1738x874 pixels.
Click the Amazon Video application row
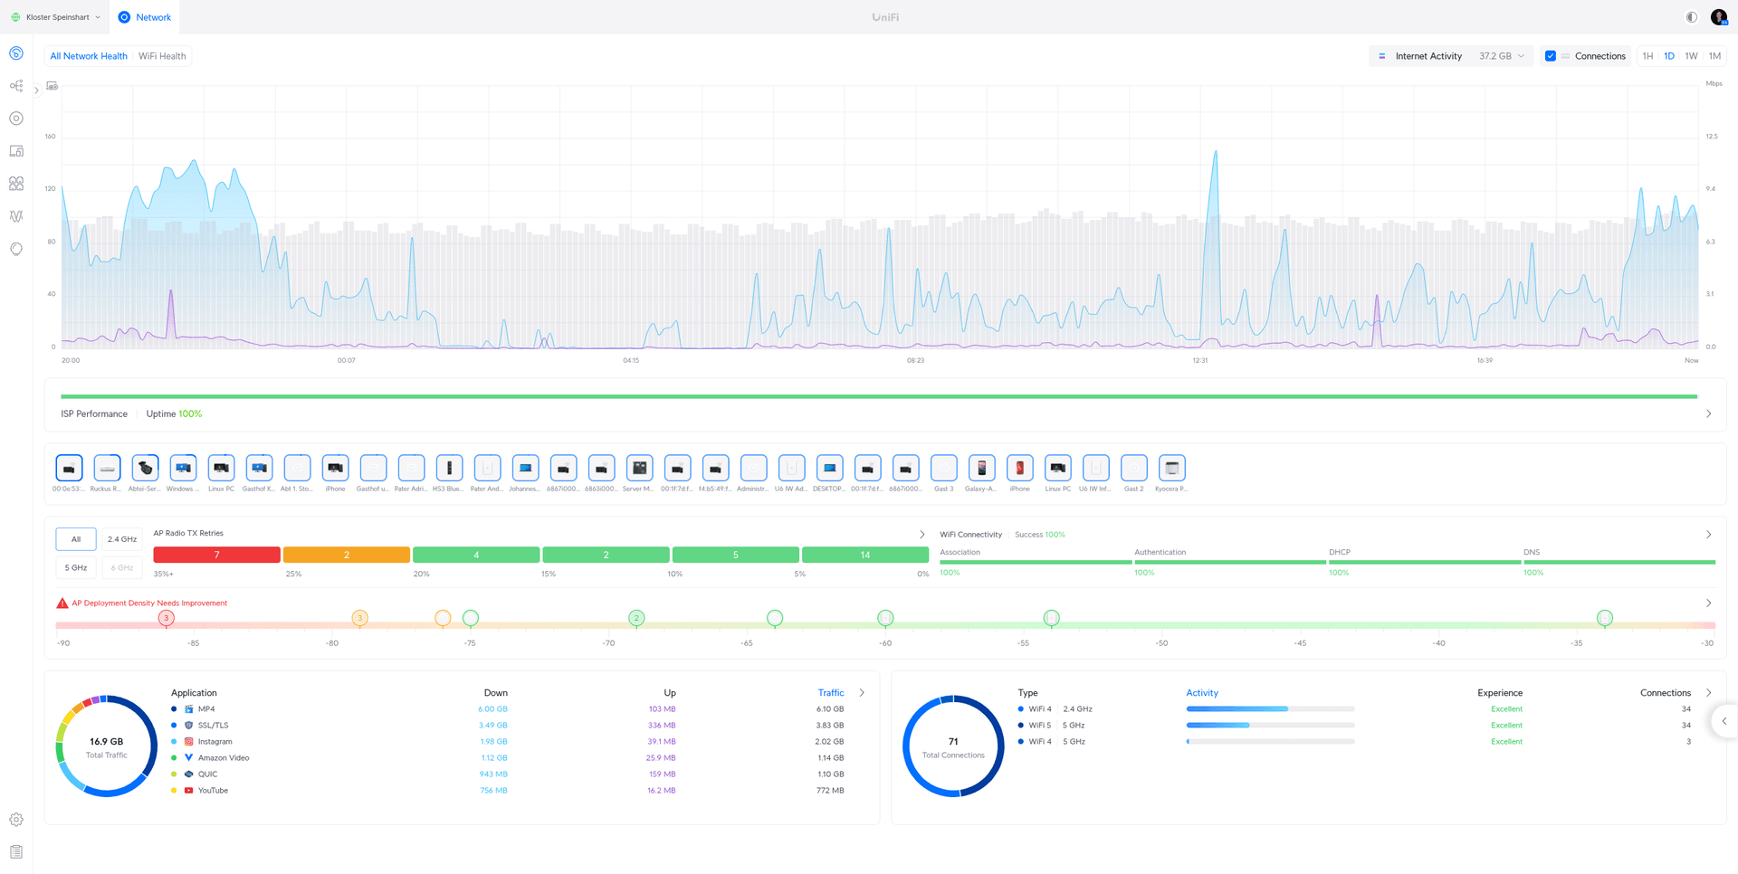[507, 758]
